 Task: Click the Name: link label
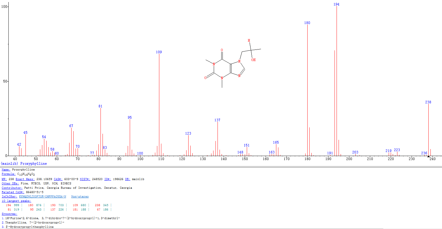point(6,170)
